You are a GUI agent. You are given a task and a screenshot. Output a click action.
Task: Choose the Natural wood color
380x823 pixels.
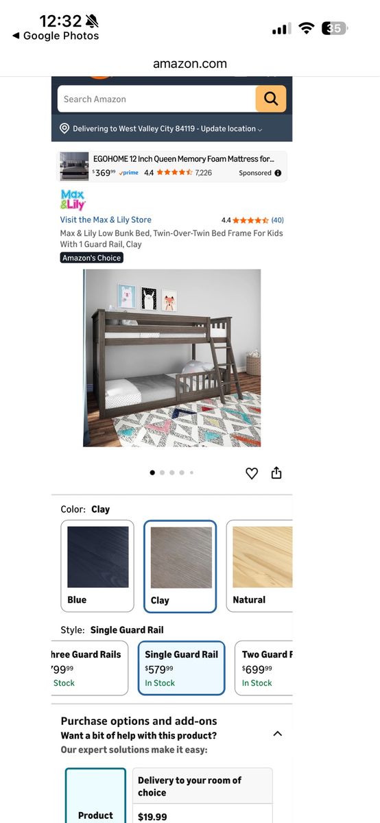coord(260,566)
